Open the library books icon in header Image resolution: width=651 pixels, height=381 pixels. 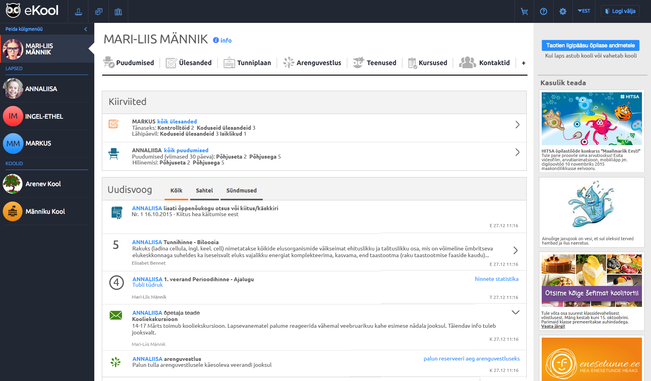(118, 12)
